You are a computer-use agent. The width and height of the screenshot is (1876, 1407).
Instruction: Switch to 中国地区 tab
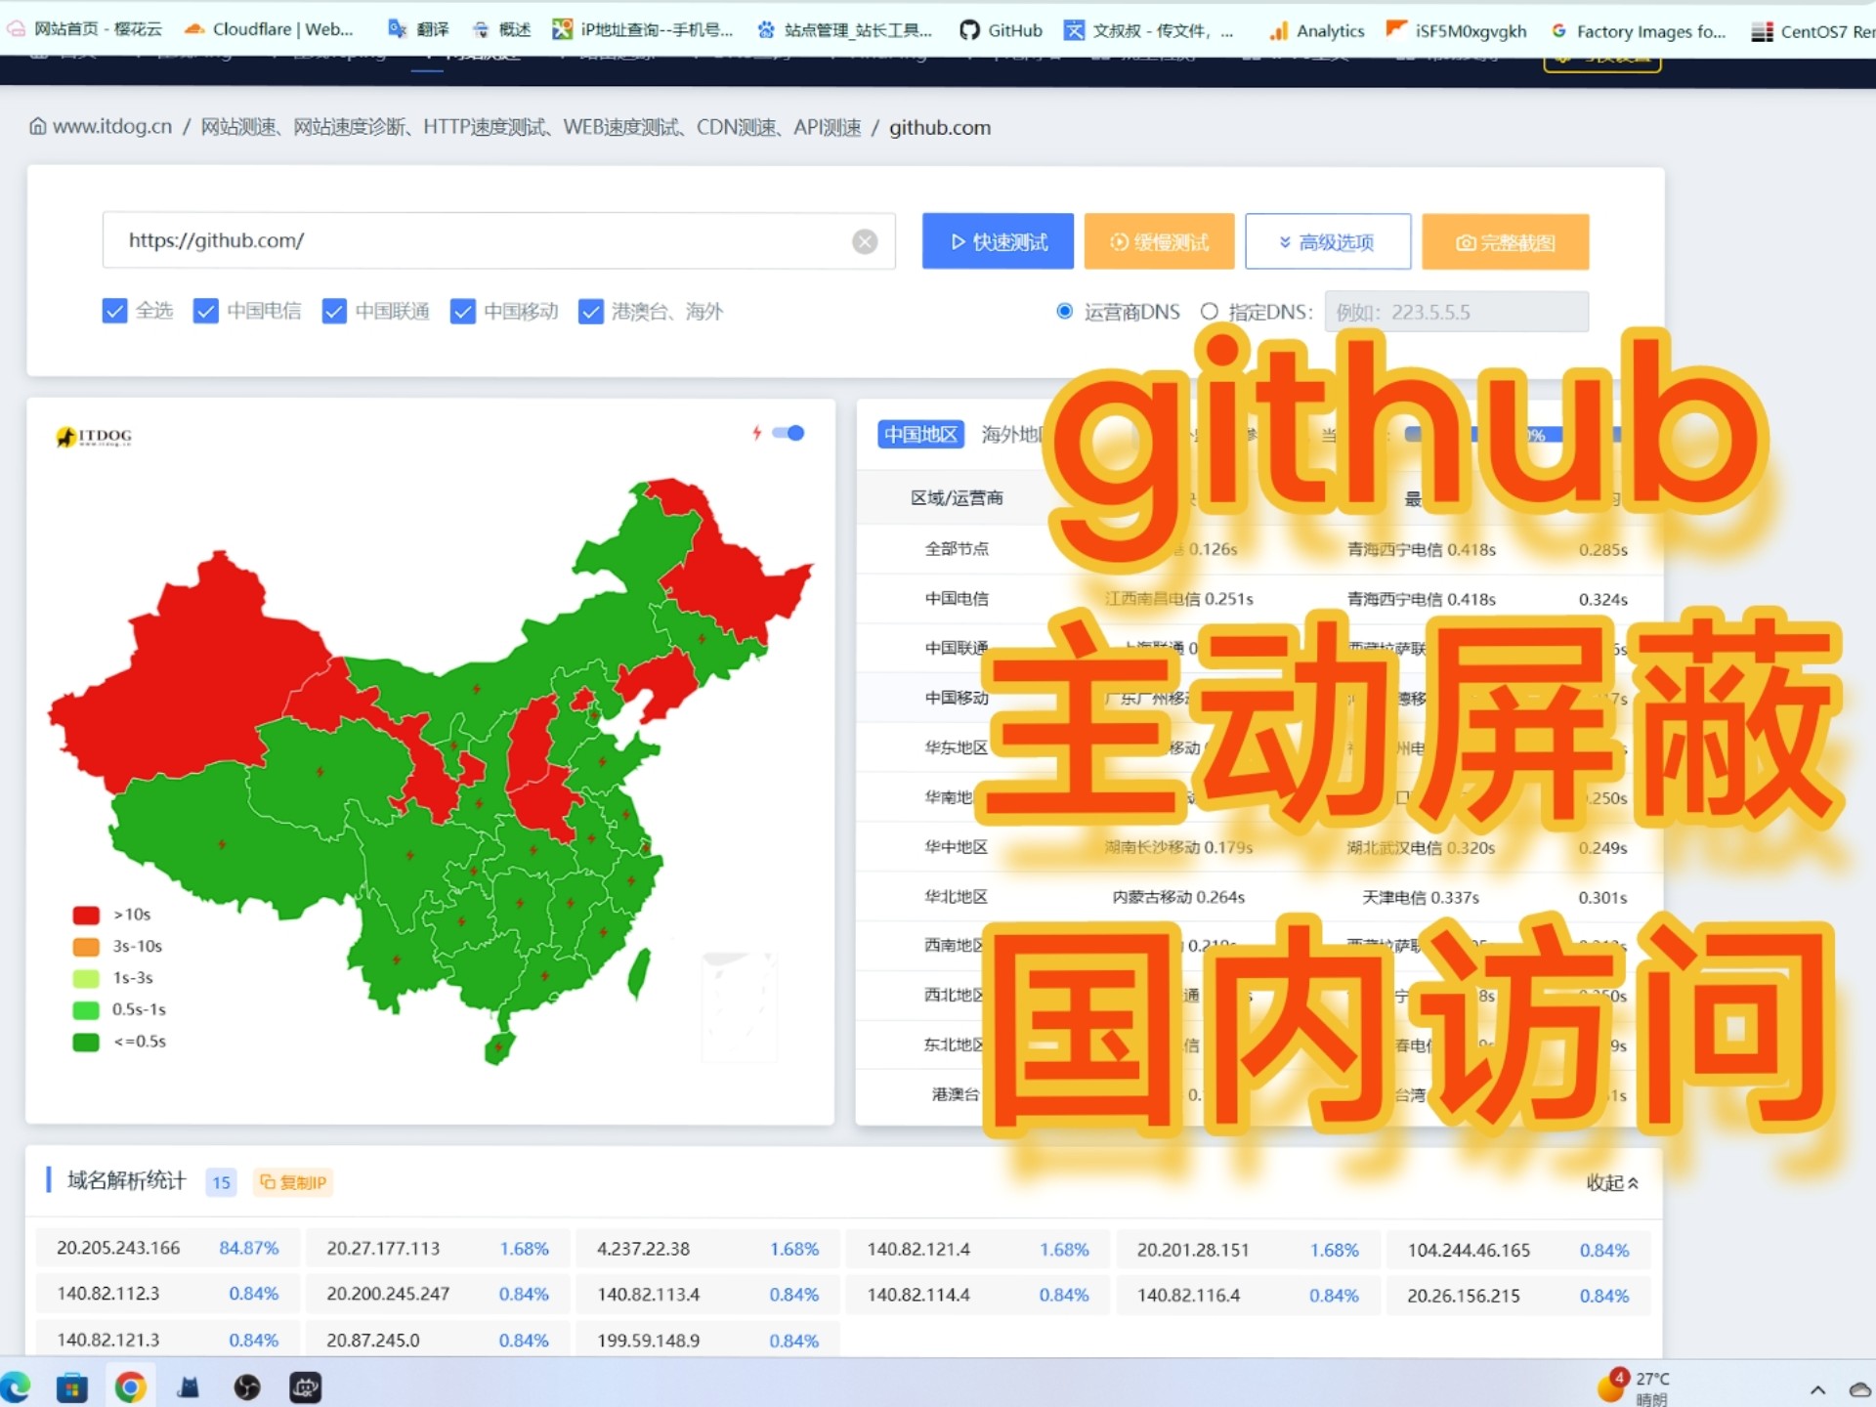(x=919, y=434)
